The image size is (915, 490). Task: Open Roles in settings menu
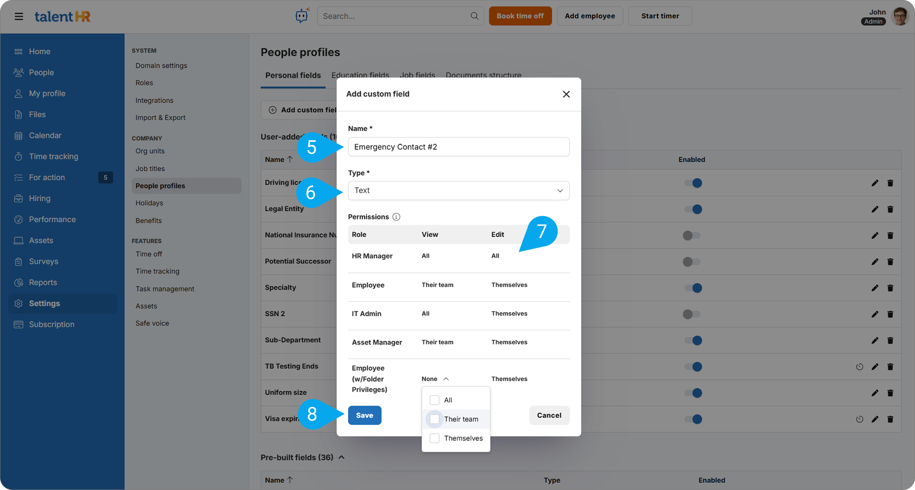pos(144,83)
